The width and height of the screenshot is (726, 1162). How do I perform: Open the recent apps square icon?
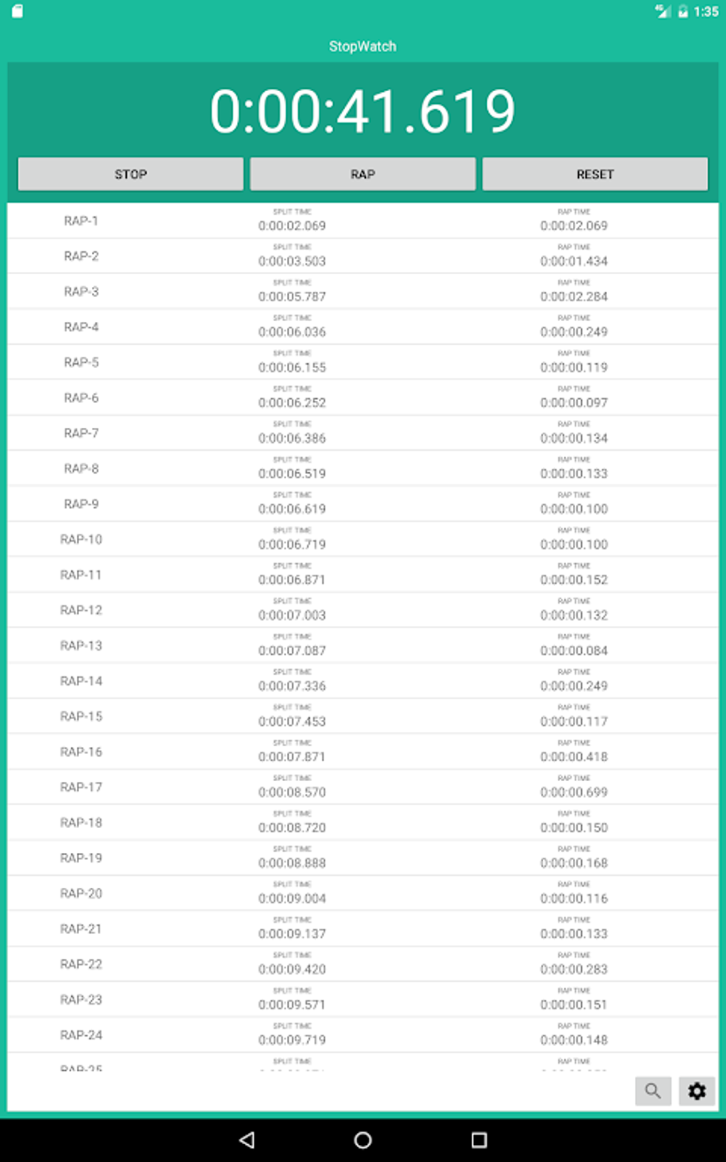tap(479, 1140)
